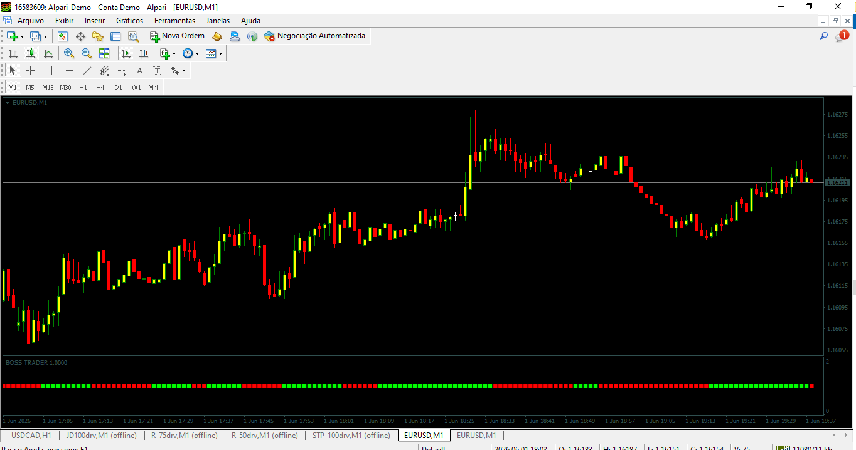Switch timeframe to M30
This screenshot has height=450, width=856.
pyautogui.click(x=65, y=87)
